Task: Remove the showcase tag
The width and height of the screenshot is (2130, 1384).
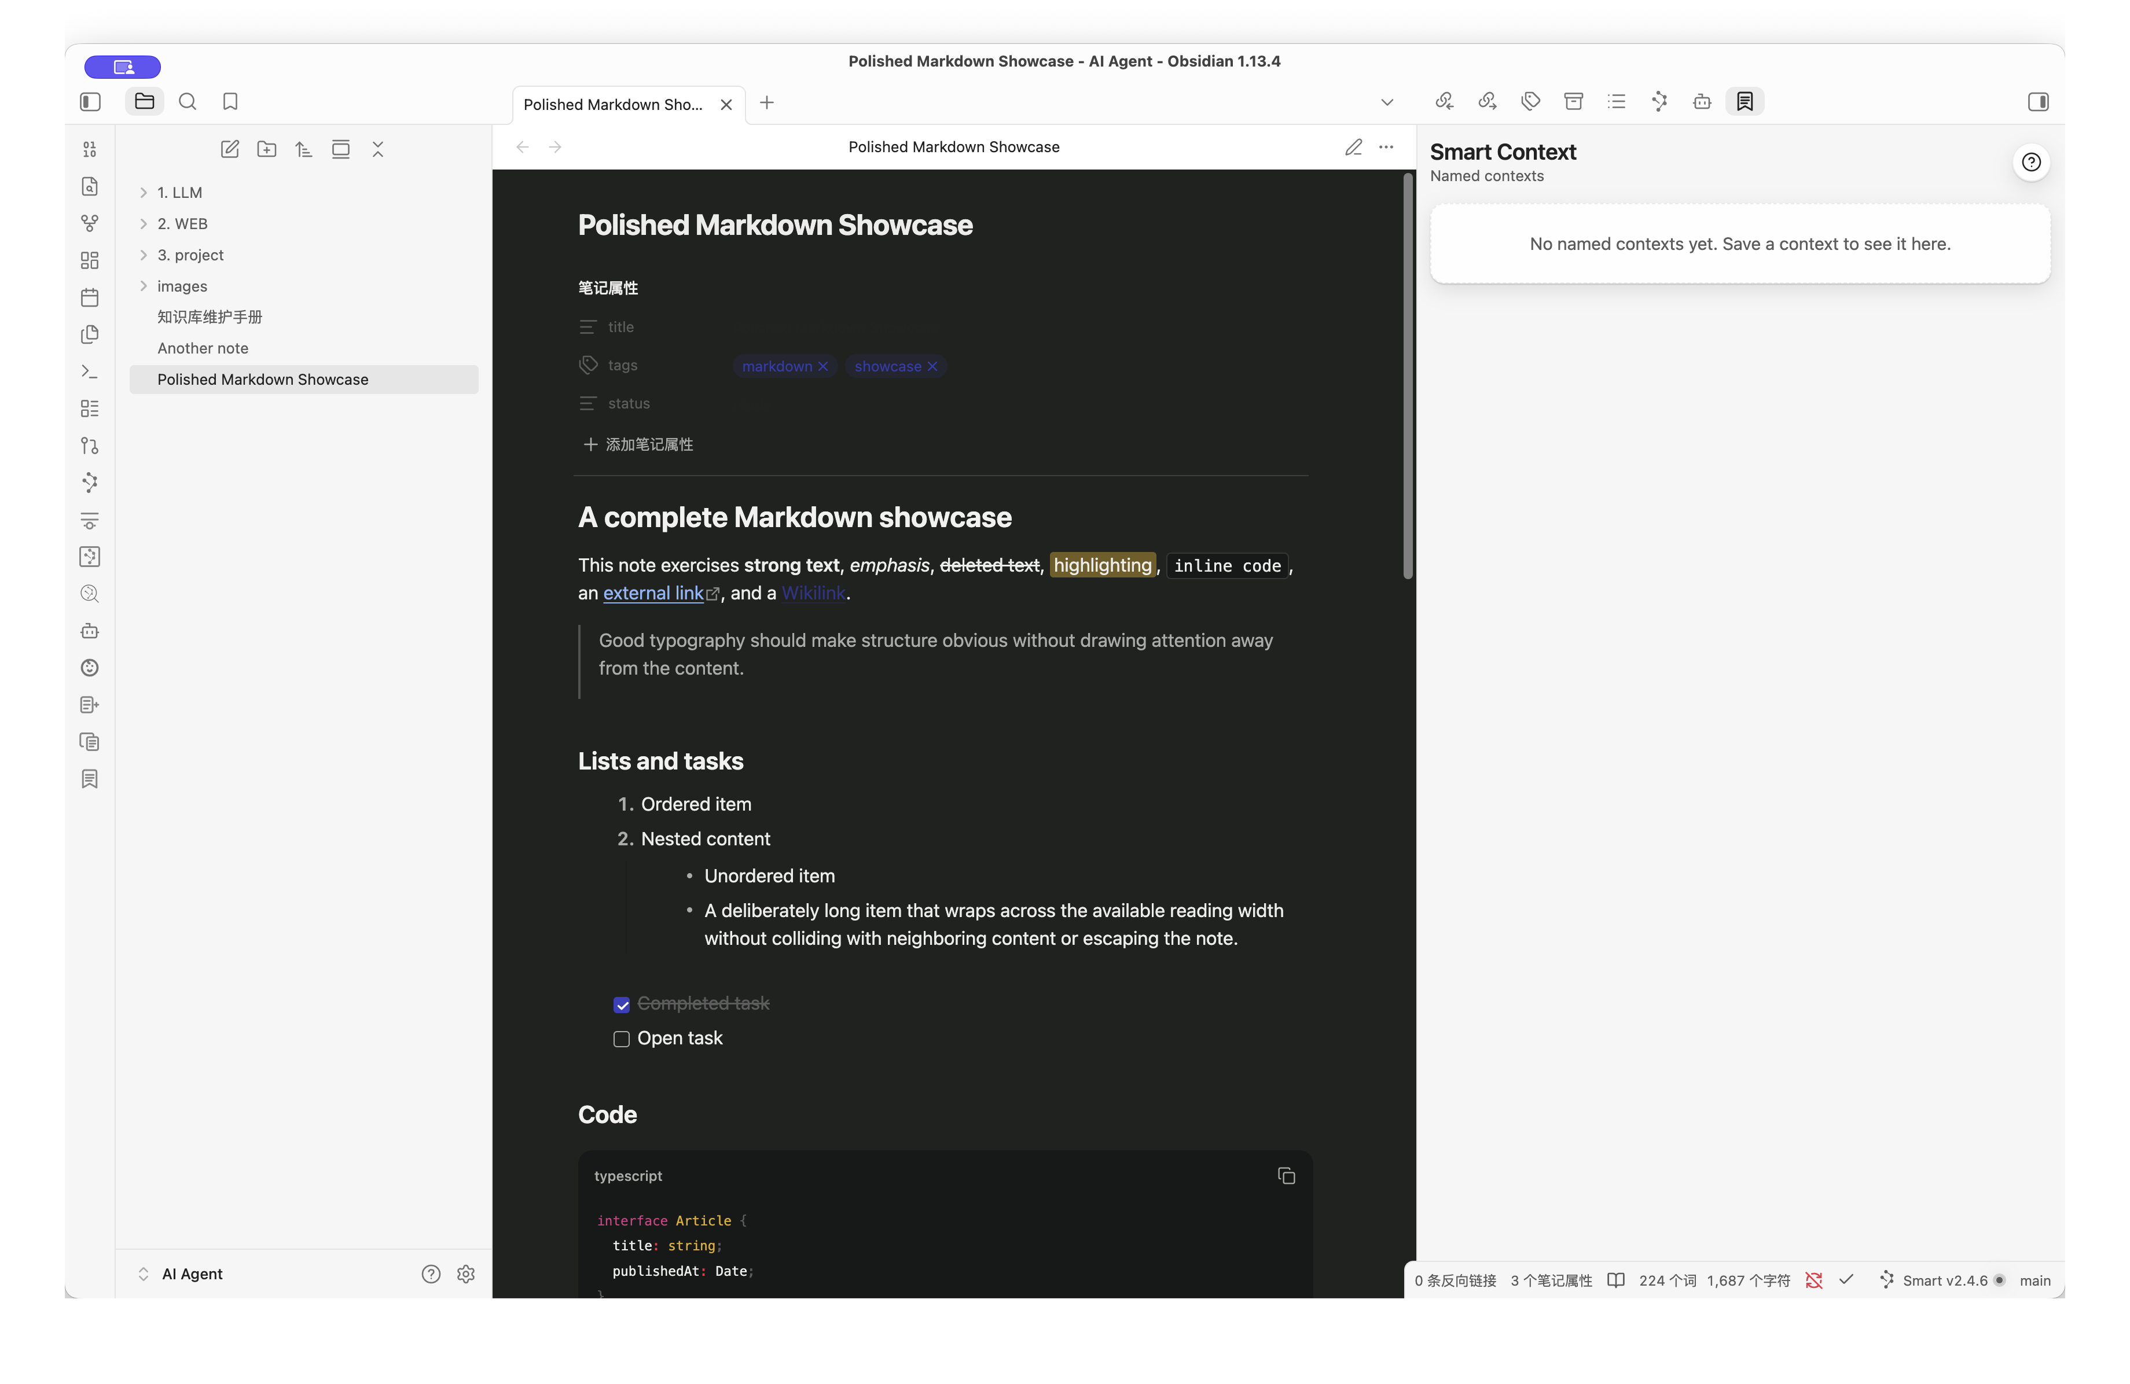Action: (x=932, y=366)
